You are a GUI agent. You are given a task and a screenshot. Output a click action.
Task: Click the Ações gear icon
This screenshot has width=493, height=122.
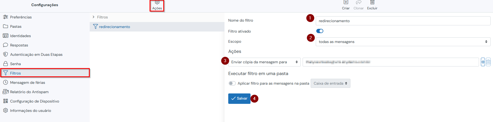[x=157, y=2]
